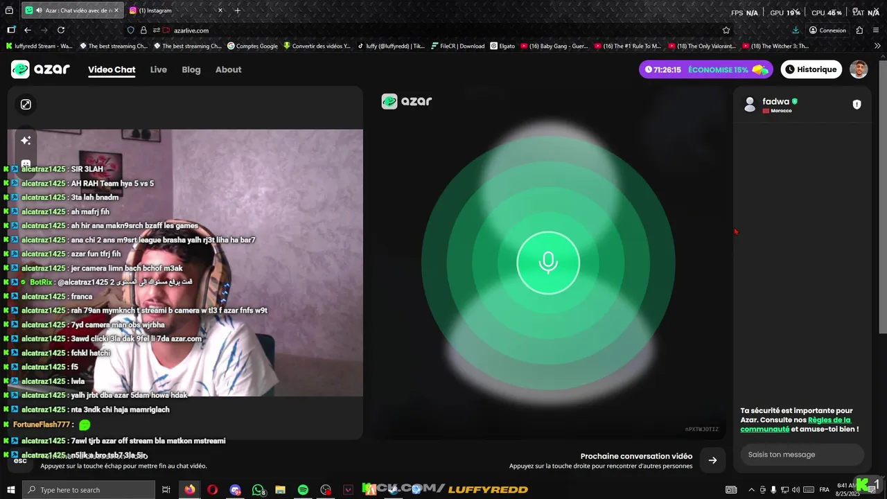Open Firefox from the taskbar
The height and width of the screenshot is (499, 887).
point(190,490)
